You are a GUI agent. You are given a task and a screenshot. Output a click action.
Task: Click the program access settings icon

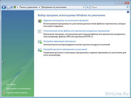pyautogui.click(x=40, y=50)
